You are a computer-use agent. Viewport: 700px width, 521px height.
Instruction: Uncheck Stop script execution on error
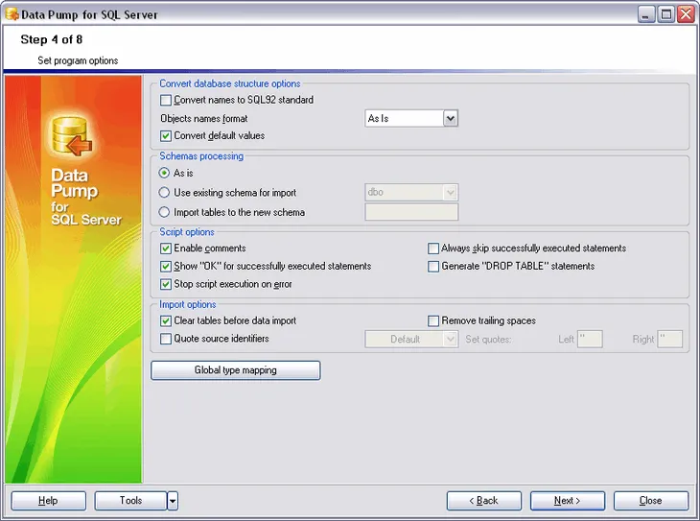point(166,284)
